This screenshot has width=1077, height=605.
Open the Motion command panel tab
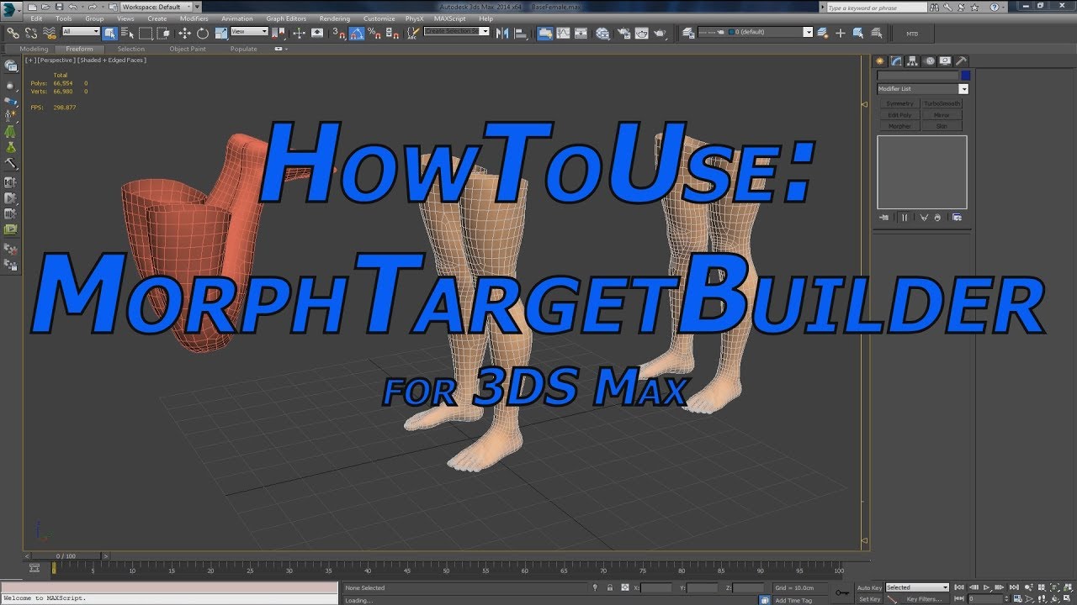[930, 60]
